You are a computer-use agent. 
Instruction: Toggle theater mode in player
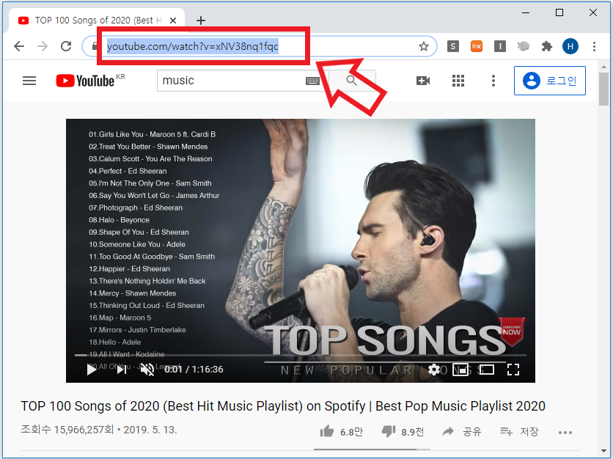487,369
